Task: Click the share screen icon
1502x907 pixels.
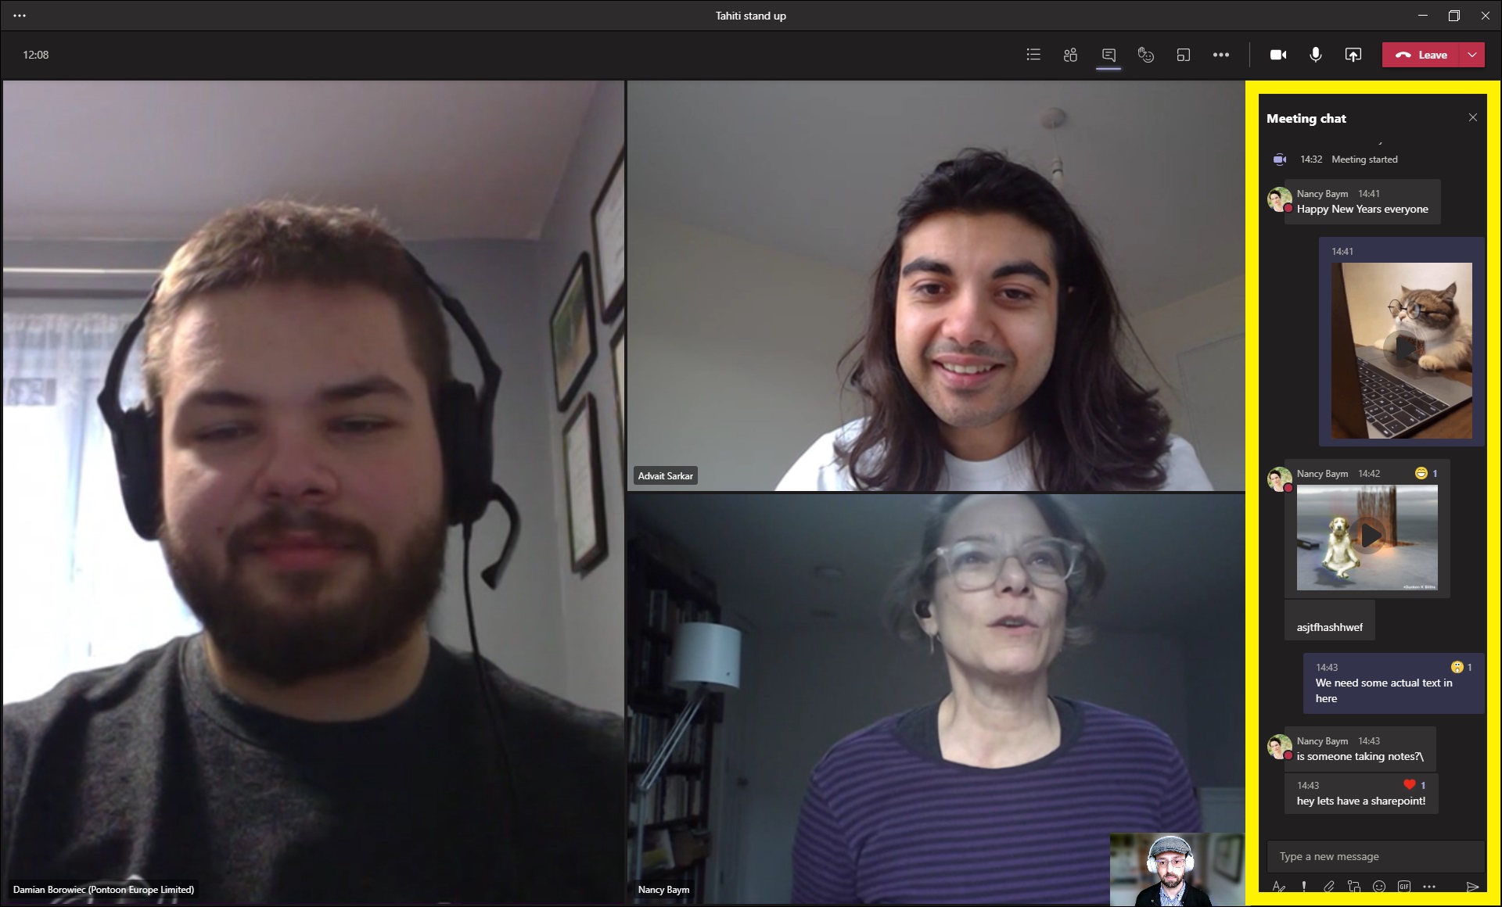Action: coord(1353,55)
